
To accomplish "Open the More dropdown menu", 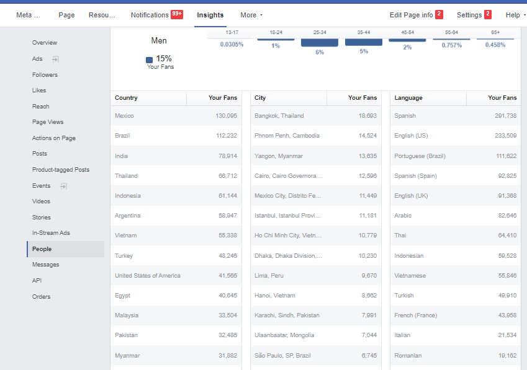I will pos(251,15).
